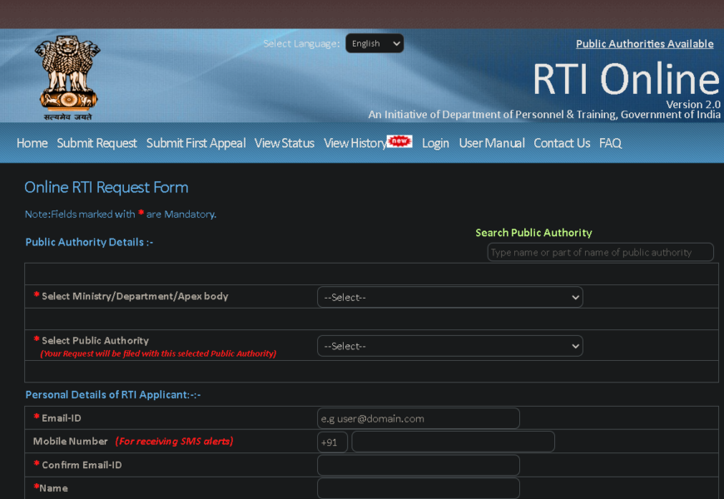The width and height of the screenshot is (724, 499).
Task: Open the Select Language dropdown
Action: click(x=374, y=43)
